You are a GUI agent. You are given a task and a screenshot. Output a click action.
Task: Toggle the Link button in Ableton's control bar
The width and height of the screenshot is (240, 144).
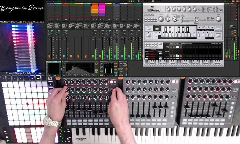pyautogui.click(x=47, y=1)
